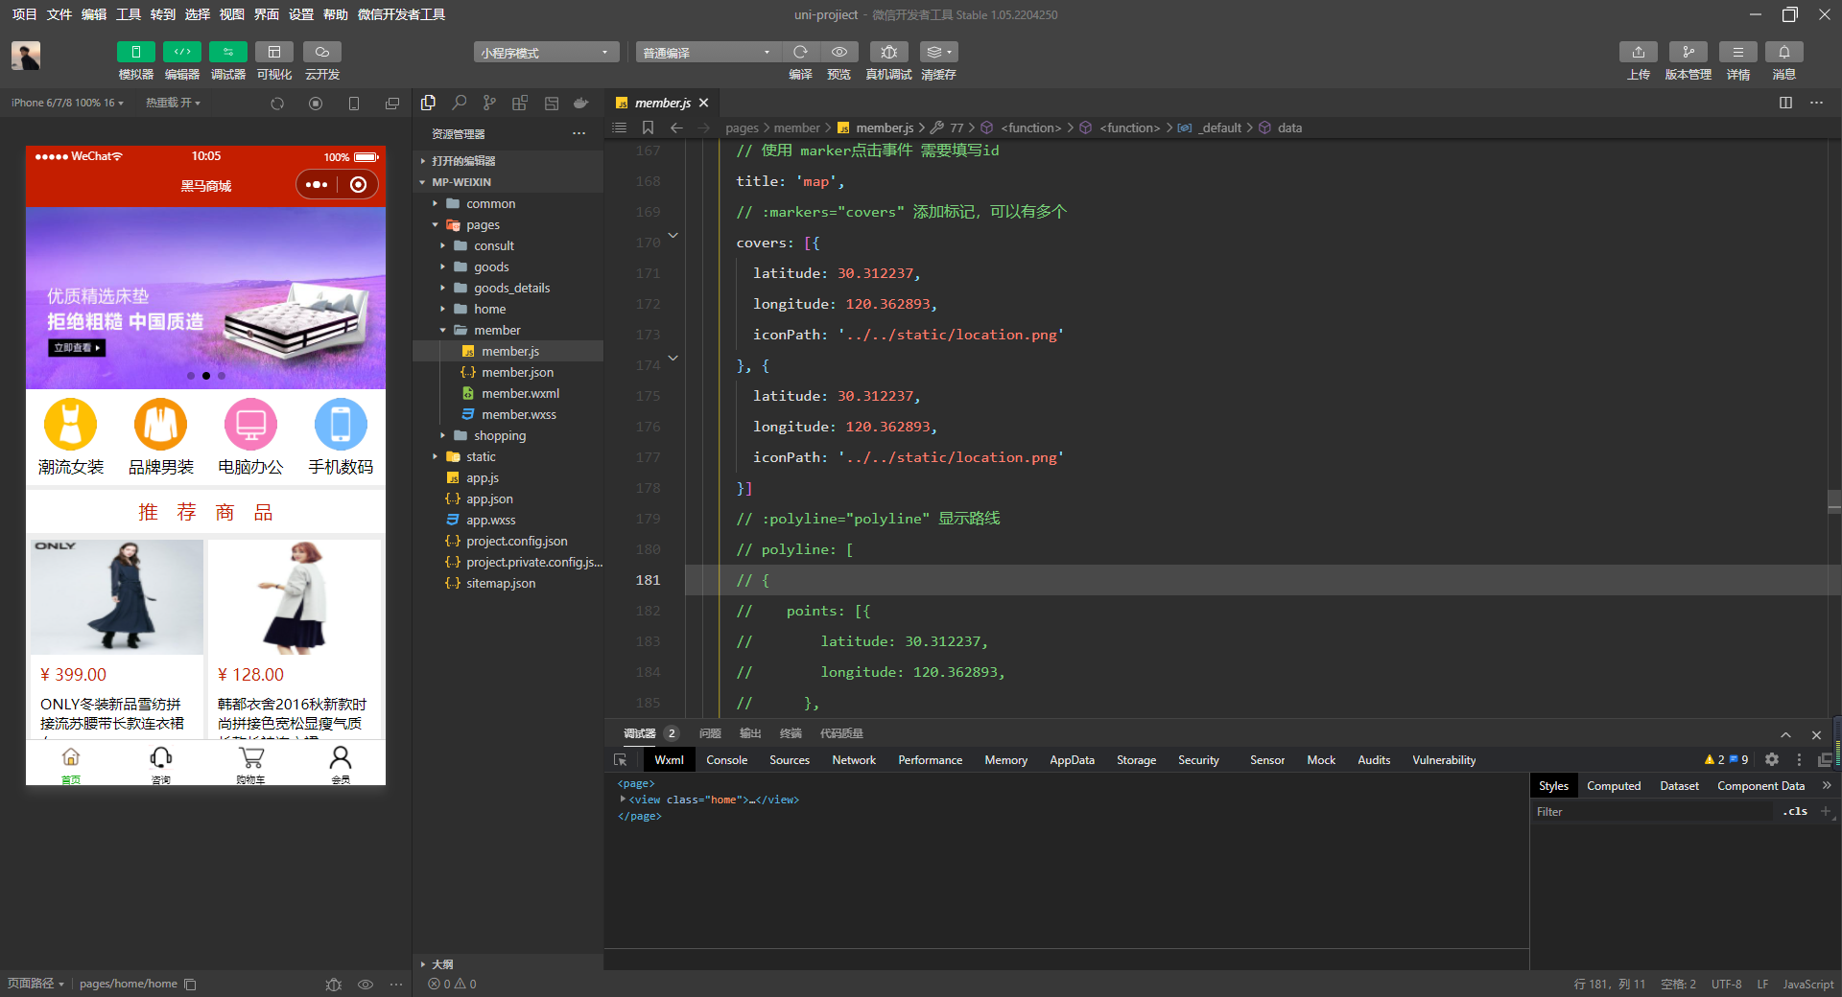Click the compile refresh icon
This screenshot has width=1842, height=997.
click(x=800, y=52)
